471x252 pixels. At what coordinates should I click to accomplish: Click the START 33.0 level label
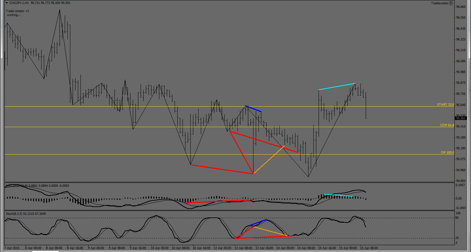(x=445, y=105)
